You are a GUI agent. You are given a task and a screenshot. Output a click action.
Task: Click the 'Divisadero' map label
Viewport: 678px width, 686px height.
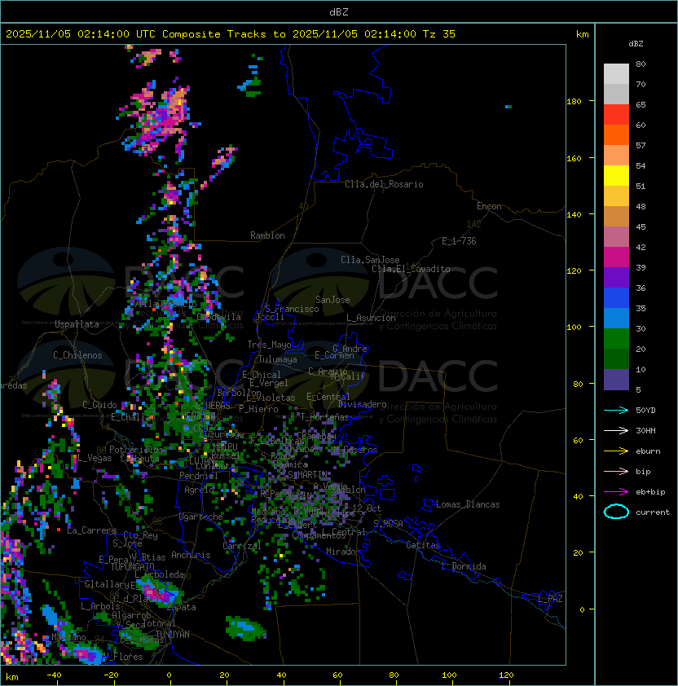362,404
